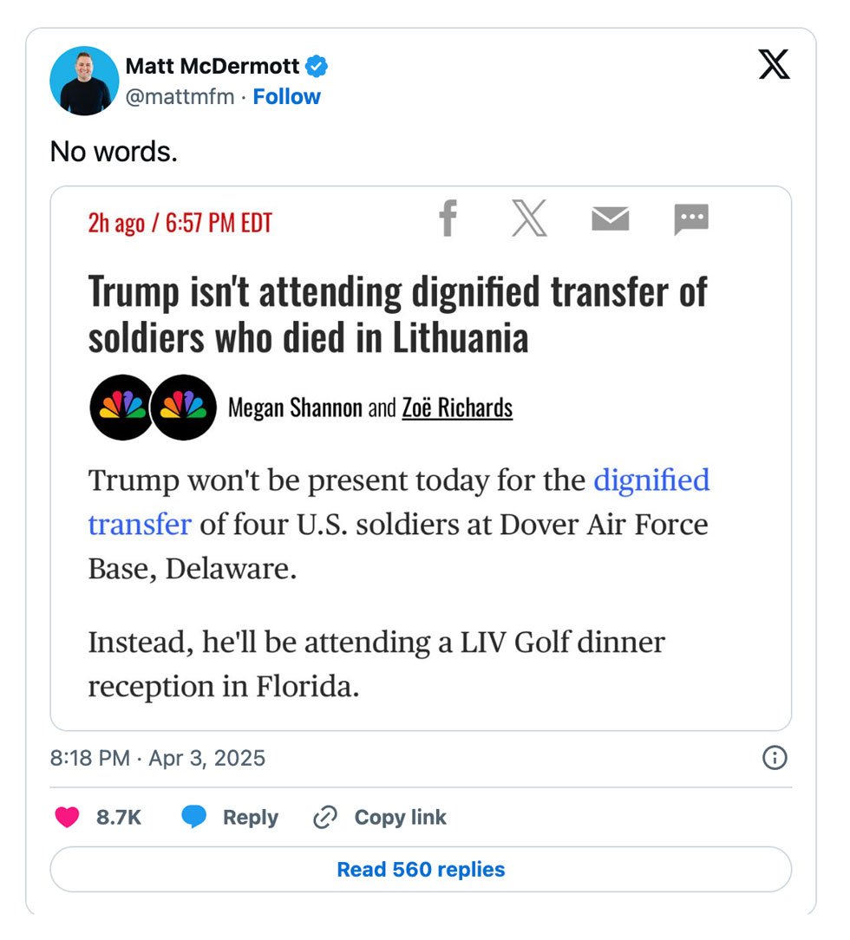Image resolution: width=850 pixels, height=940 pixels.
Task: Share article via X icon
Action: [529, 219]
